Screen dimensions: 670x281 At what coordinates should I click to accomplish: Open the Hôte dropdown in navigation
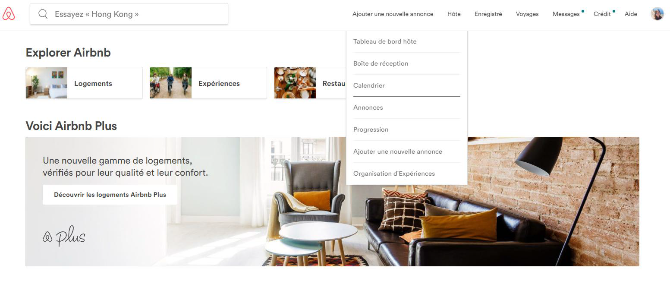click(x=454, y=14)
